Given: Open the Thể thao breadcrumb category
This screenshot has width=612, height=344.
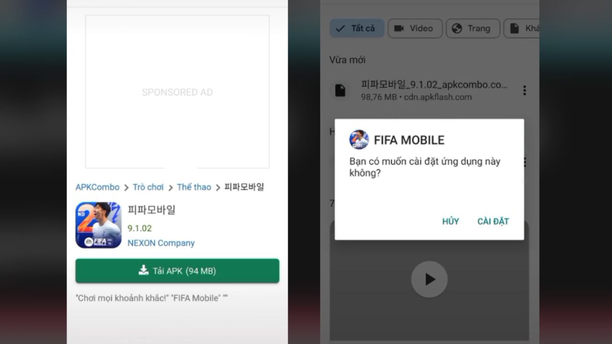Looking at the screenshot, I should [194, 187].
